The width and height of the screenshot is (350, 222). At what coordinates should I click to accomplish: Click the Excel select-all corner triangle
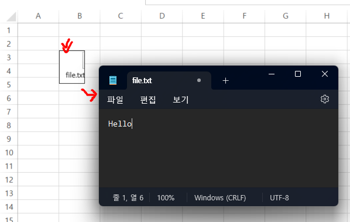[11, 17]
